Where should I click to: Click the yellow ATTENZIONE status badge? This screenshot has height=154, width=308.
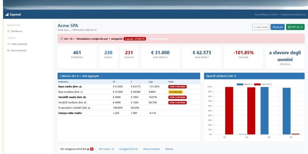click(x=176, y=92)
